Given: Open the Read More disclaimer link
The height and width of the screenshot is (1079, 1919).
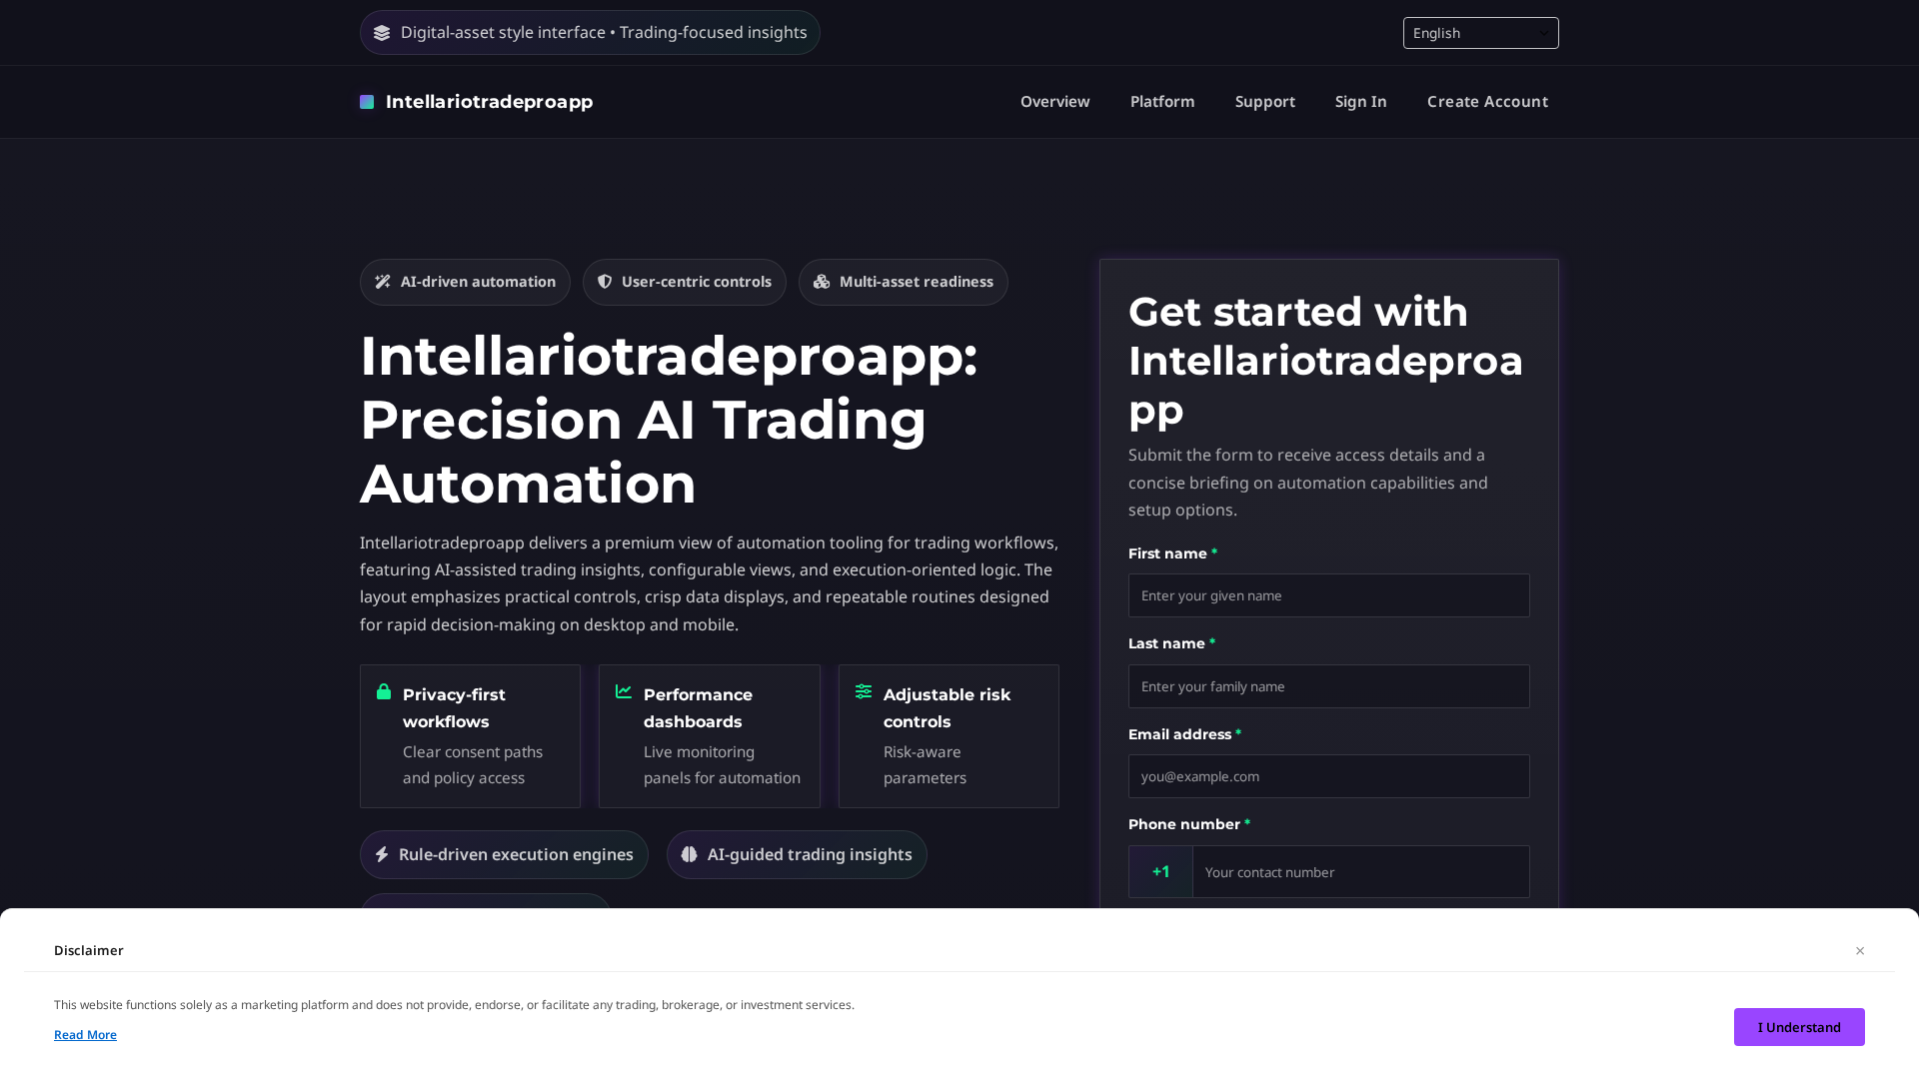Looking at the screenshot, I should click(x=85, y=1034).
